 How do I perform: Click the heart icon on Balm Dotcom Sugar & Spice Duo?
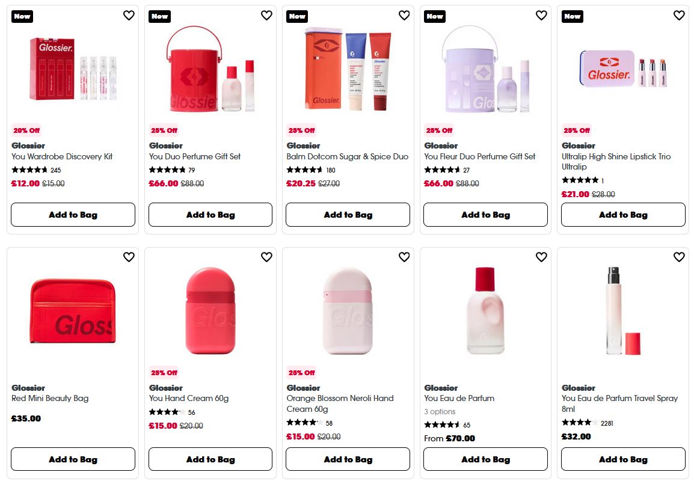click(404, 16)
